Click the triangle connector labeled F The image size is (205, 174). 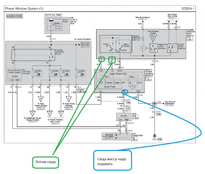click(x=153, y=39)
